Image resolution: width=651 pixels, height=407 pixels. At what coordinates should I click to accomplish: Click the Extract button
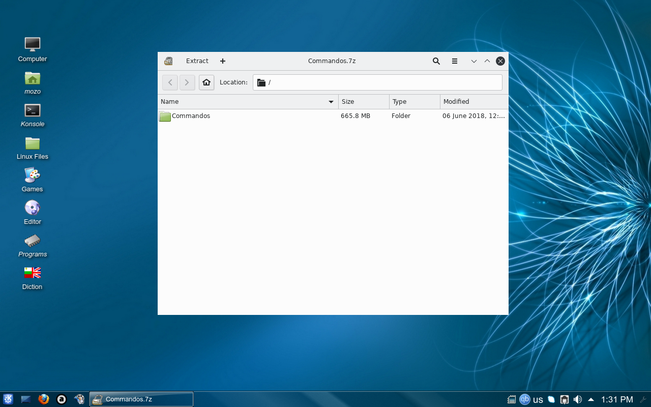tap(197, 61)
